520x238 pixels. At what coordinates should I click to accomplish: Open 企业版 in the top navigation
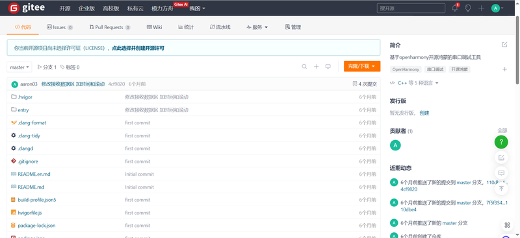86,8
